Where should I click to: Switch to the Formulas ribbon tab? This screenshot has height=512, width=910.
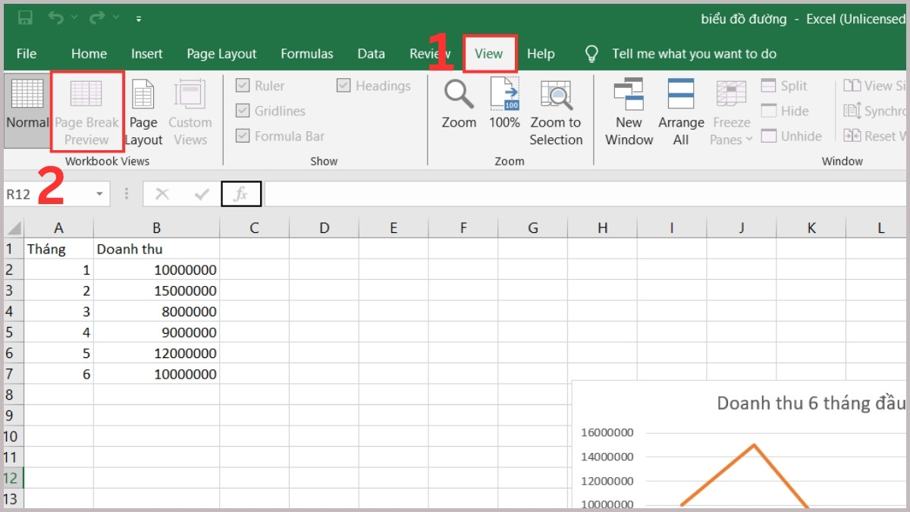tap(306, 53)
